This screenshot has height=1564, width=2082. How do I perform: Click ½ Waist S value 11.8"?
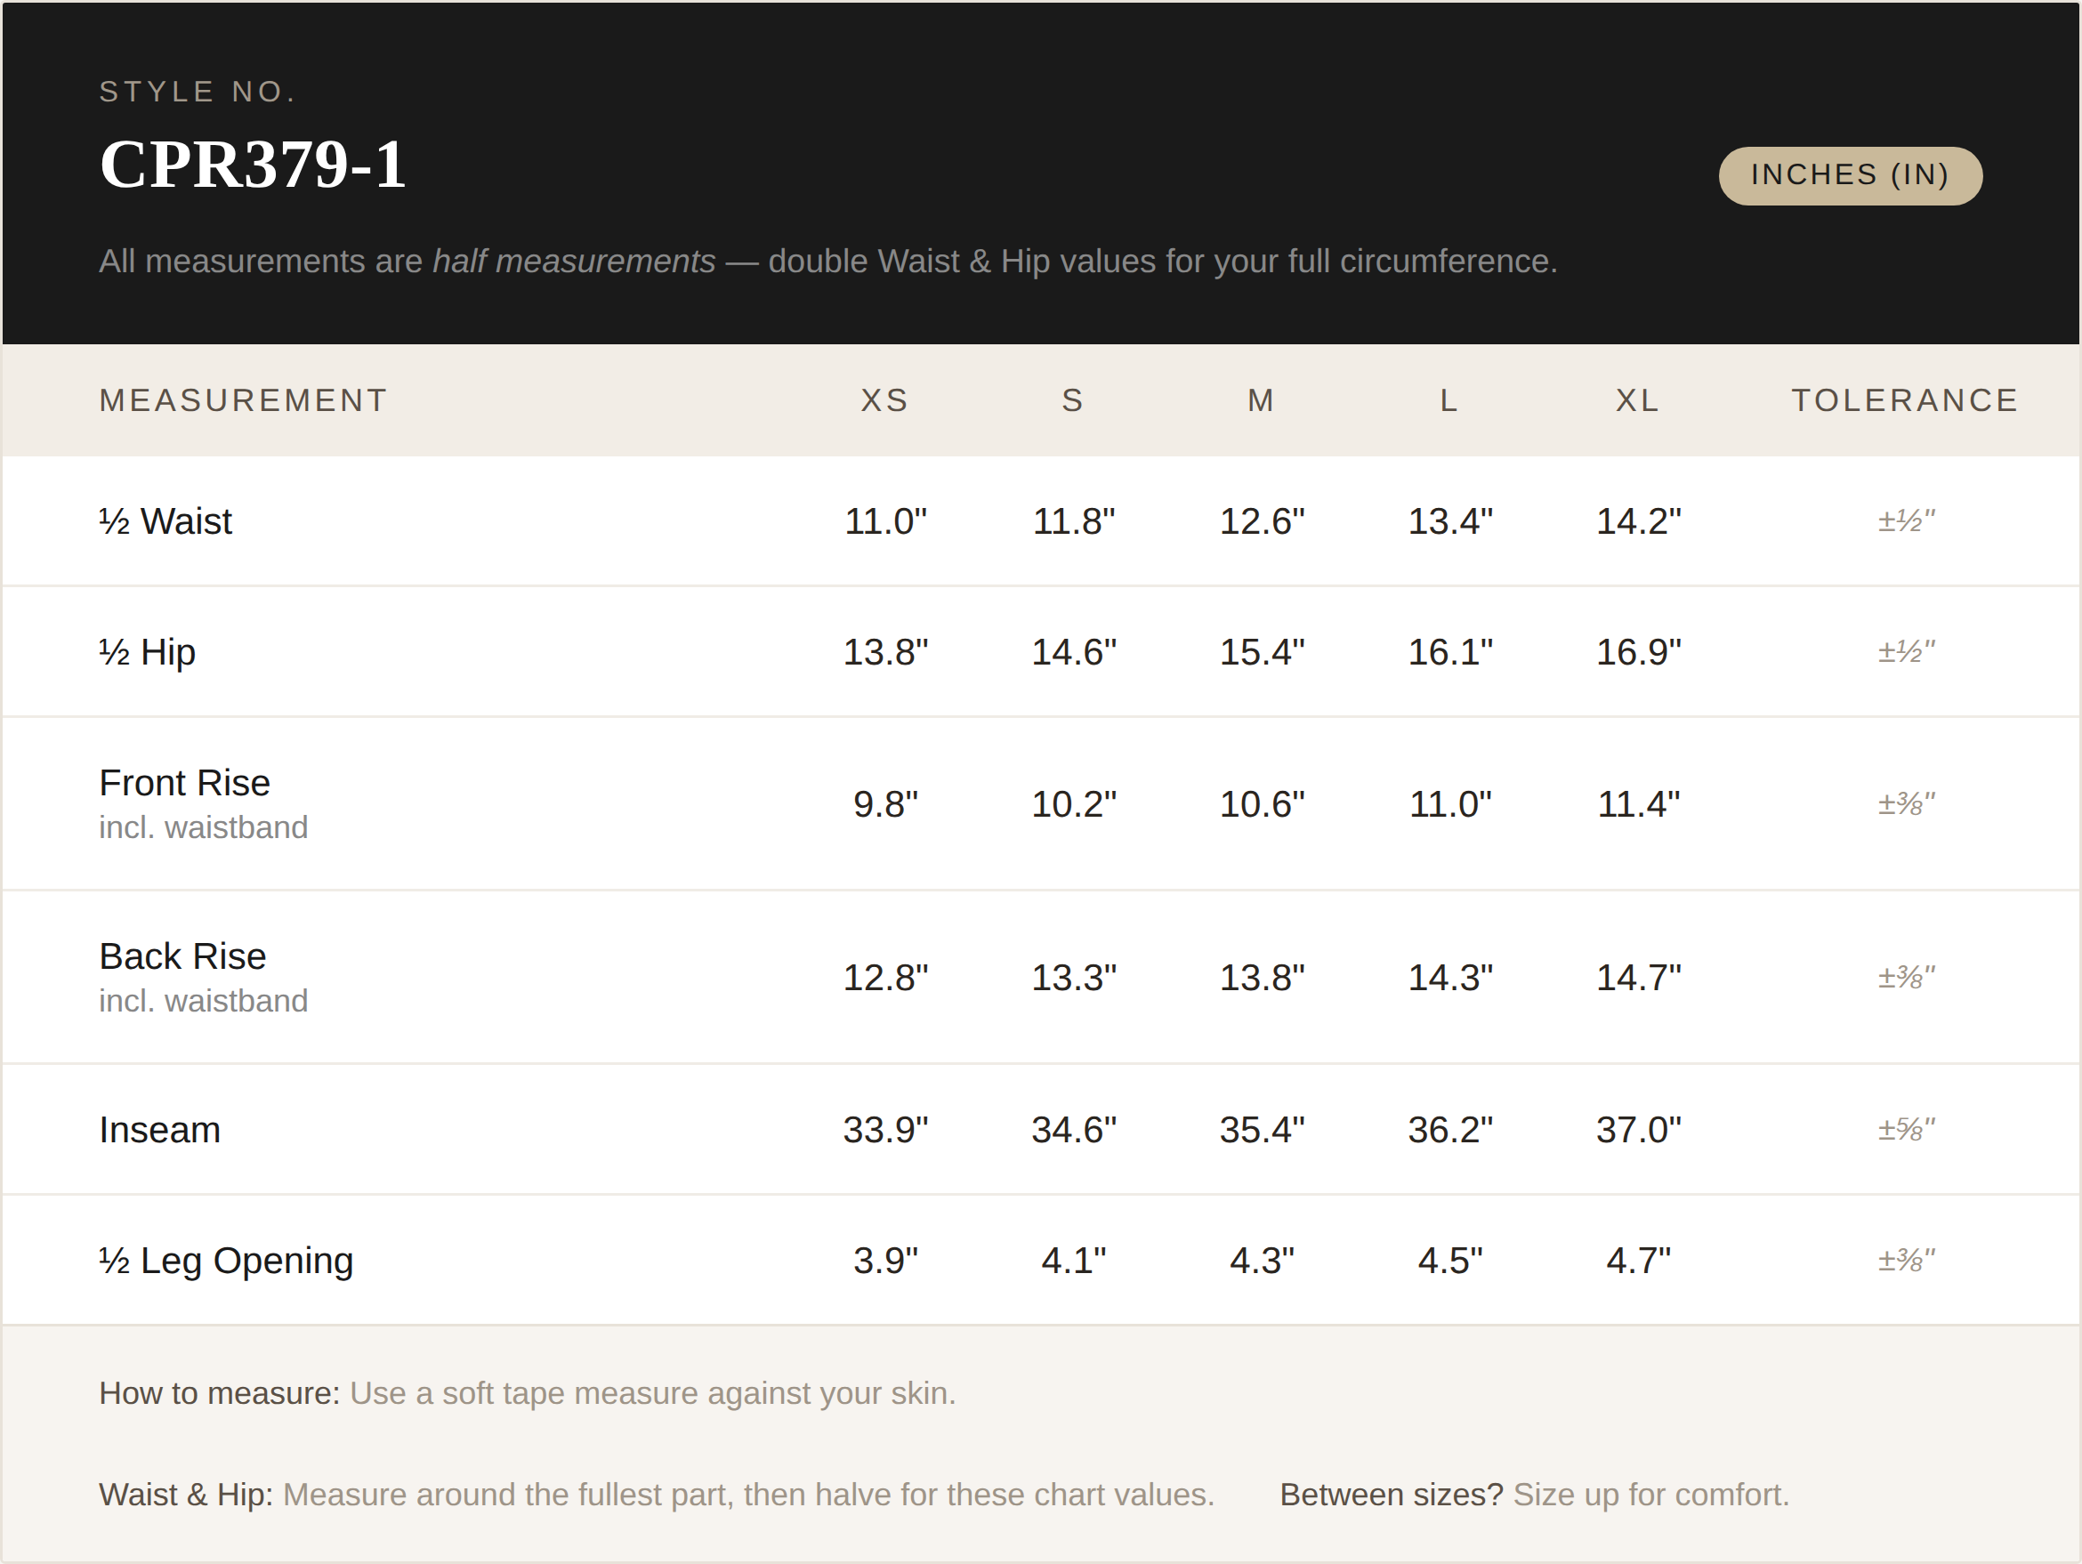(x=1073, y=521)
